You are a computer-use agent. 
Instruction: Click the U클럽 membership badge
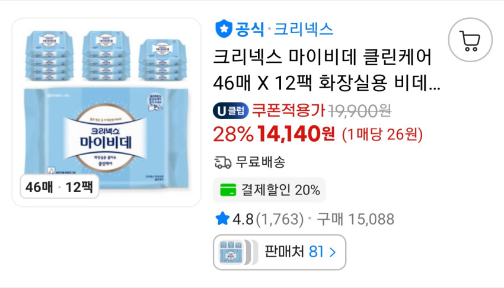pyautogui.click(x=231, y=111)
